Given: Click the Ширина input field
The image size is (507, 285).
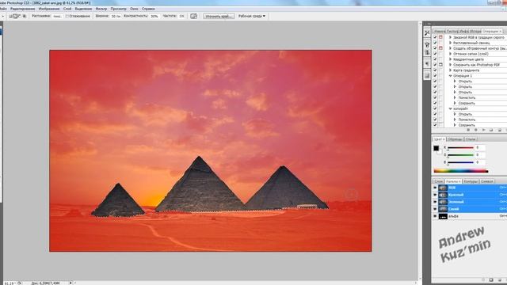Looking at the screenshot, I should click(x=116, y=16).
